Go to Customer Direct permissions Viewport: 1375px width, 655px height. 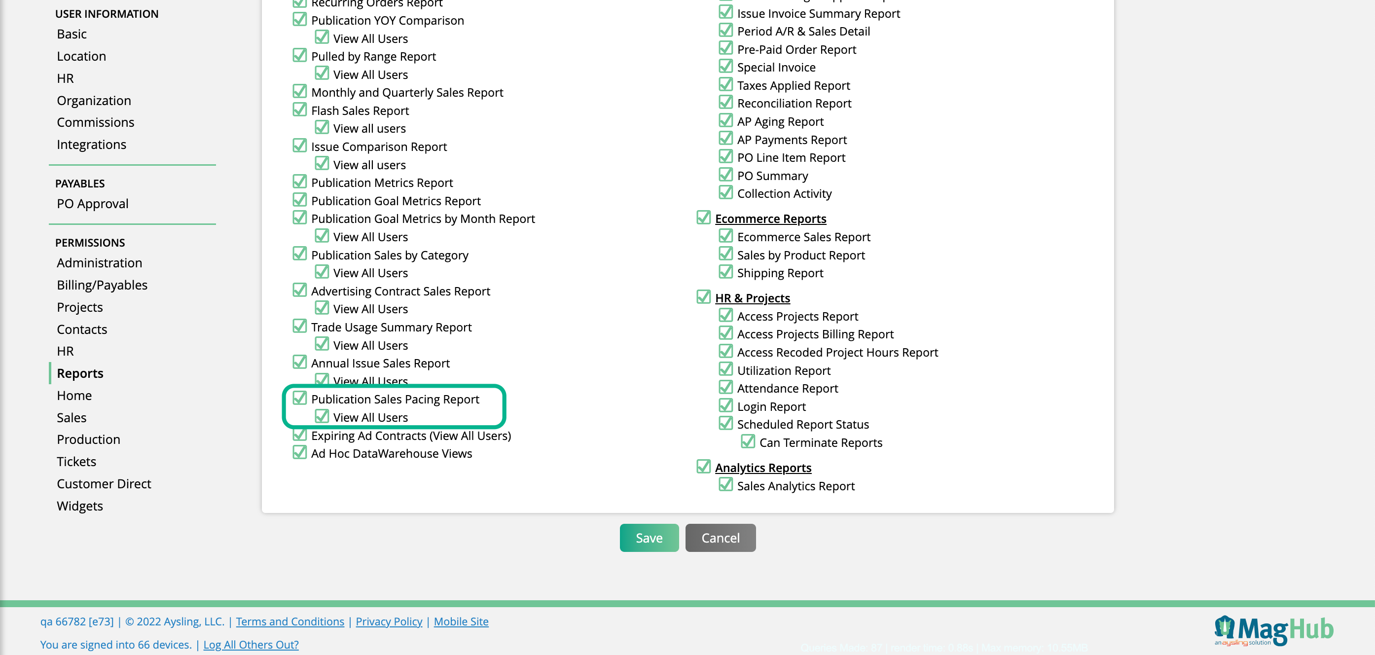tap(104, 484)
